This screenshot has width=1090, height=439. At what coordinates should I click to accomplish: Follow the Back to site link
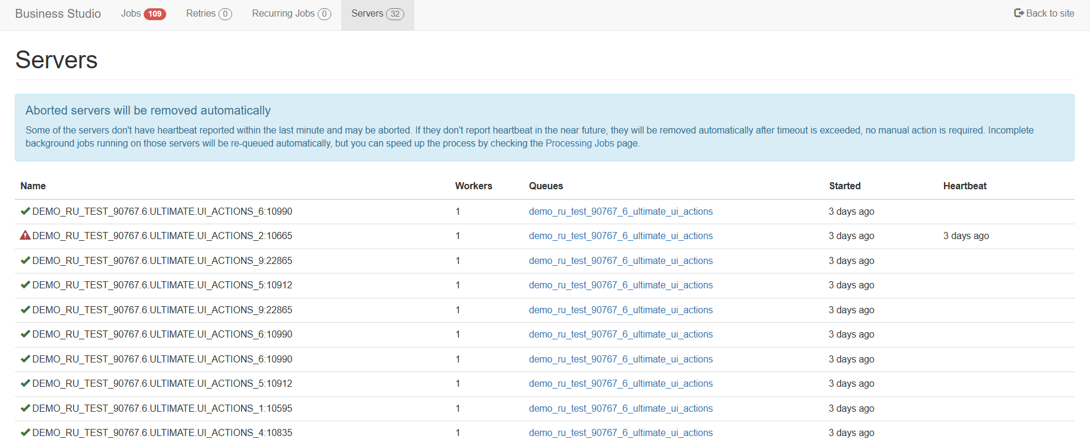(x=1050, y=14)
